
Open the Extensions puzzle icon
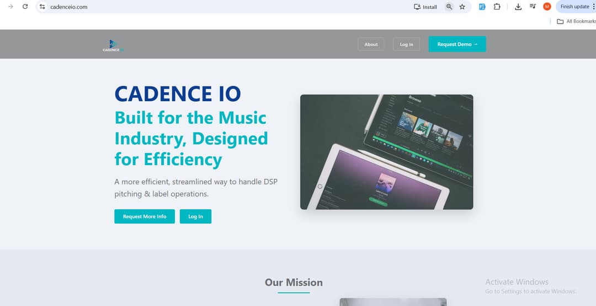497,7
